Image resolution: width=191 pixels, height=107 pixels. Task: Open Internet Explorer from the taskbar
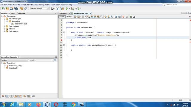[x=13, y=104]
